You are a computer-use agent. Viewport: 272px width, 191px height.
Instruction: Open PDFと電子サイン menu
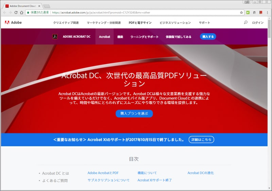pos(140,23)
